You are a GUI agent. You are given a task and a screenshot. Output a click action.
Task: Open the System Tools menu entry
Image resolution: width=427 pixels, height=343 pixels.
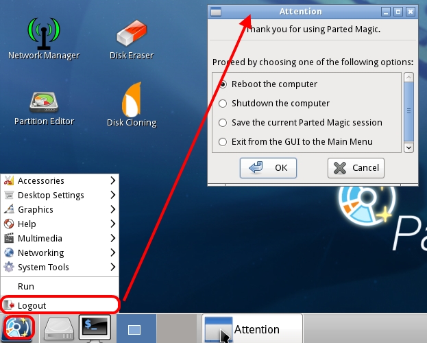tap(60, 268)
